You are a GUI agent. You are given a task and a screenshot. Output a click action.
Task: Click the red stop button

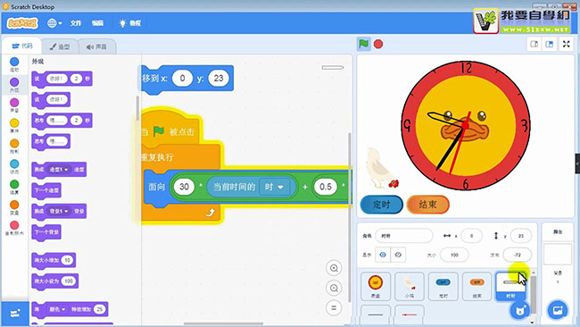click(378, 44)
